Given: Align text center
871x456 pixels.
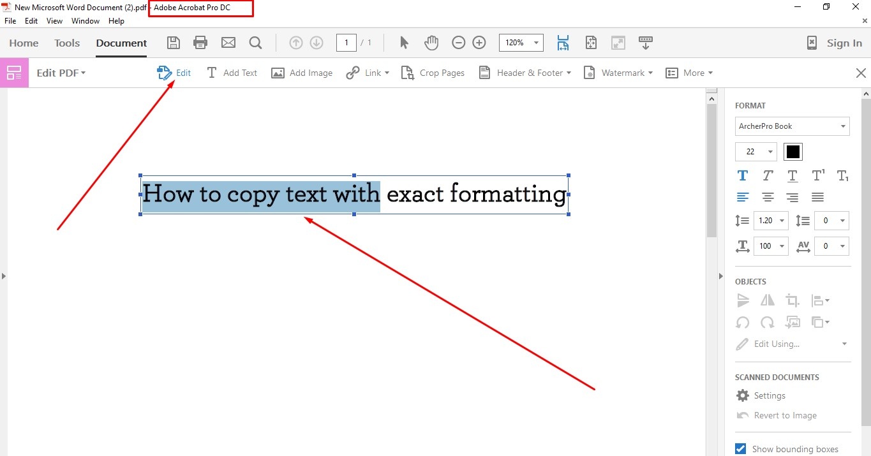Looking at the screenshot, I should 768,197.
